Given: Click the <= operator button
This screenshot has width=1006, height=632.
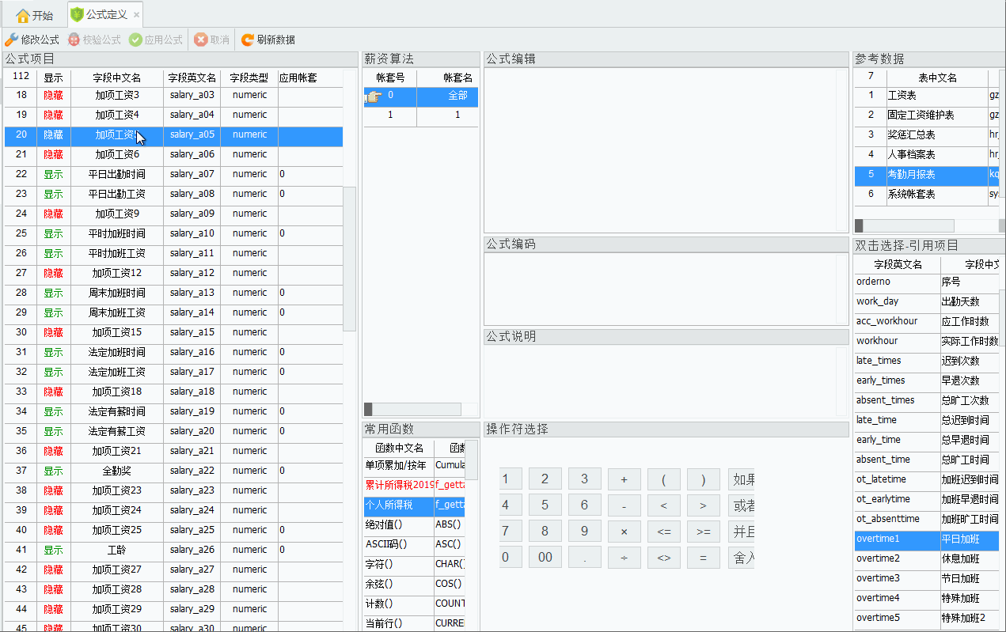Looking at the screenshot, I should point(664,532).
